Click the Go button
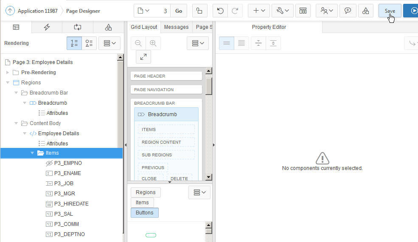This screenshot has height=242, width=418. 179,11
